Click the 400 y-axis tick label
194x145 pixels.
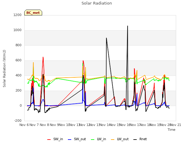18,75
